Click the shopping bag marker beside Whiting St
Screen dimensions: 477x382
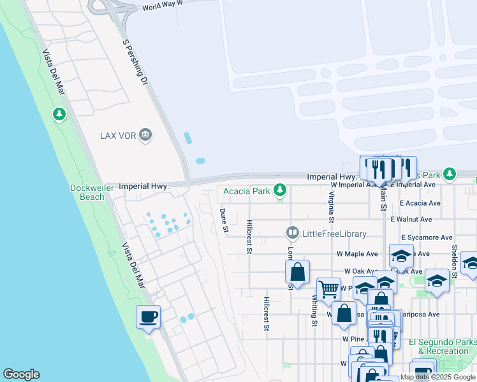click(x=344, y=315)
